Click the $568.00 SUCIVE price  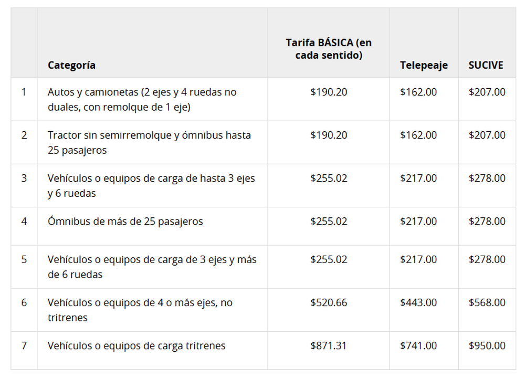[x=487, y=303]
